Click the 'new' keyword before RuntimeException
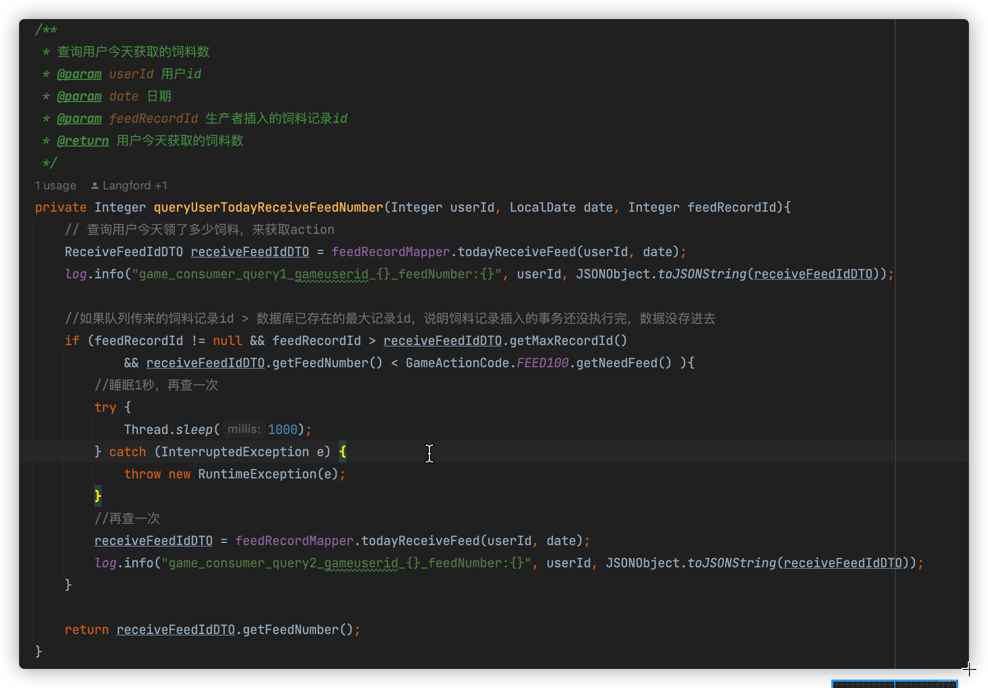The image size is (988, 688). pos(179,474)
